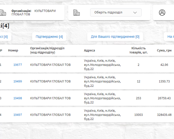Switch to the Підтверджено [4] tab
174x139 pixels.
pos(49,37)
